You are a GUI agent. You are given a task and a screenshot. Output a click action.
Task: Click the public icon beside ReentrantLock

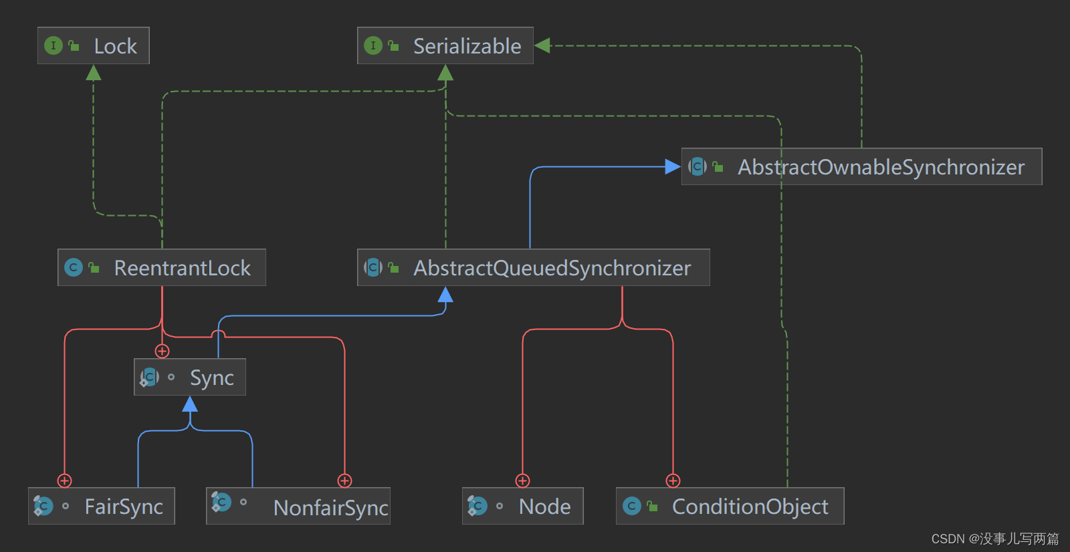[94, 267]
